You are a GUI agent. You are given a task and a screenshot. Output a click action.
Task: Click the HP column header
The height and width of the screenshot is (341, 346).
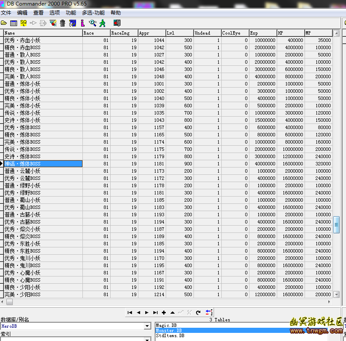(x=291, y=33)
